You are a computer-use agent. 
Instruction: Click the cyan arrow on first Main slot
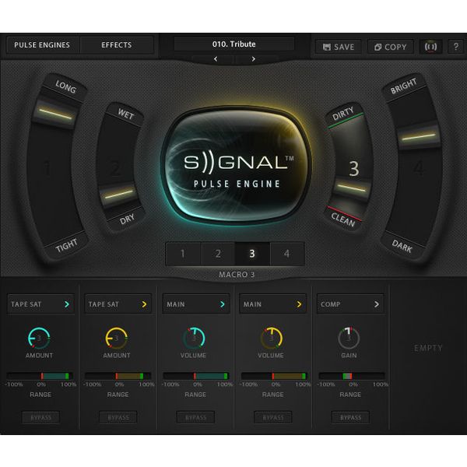point(223,304)
